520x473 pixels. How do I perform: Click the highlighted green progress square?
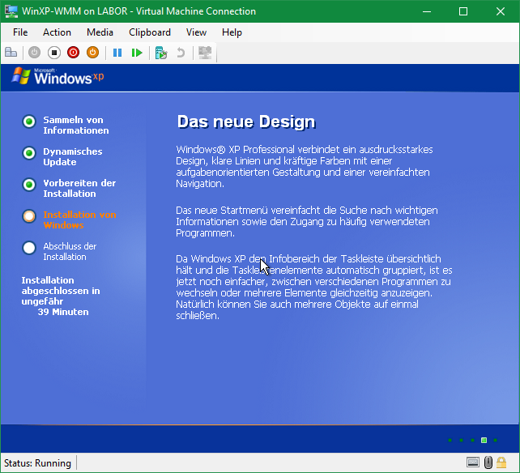[x=484, y=440]
